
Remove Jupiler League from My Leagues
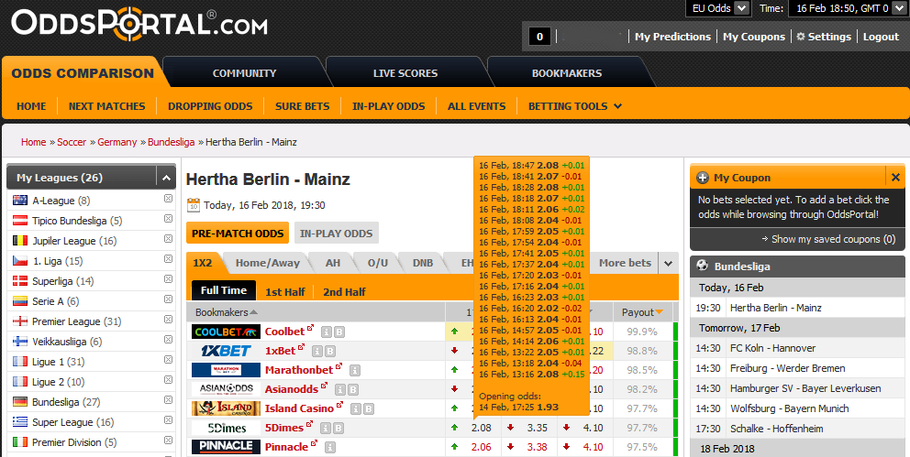point(168,239)
